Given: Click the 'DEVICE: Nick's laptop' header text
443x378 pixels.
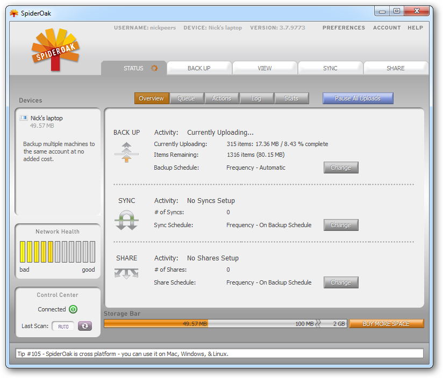Looking at the screenshot, I should click(x=213, y=27).
